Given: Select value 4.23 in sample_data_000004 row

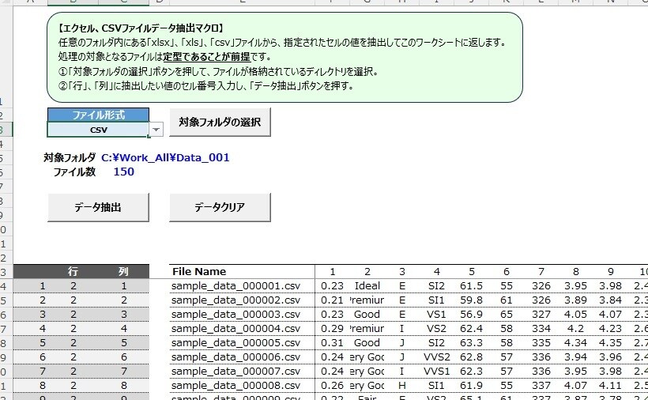Looking at the screenshot, I should pyautogui.click(x=610, y=329).
